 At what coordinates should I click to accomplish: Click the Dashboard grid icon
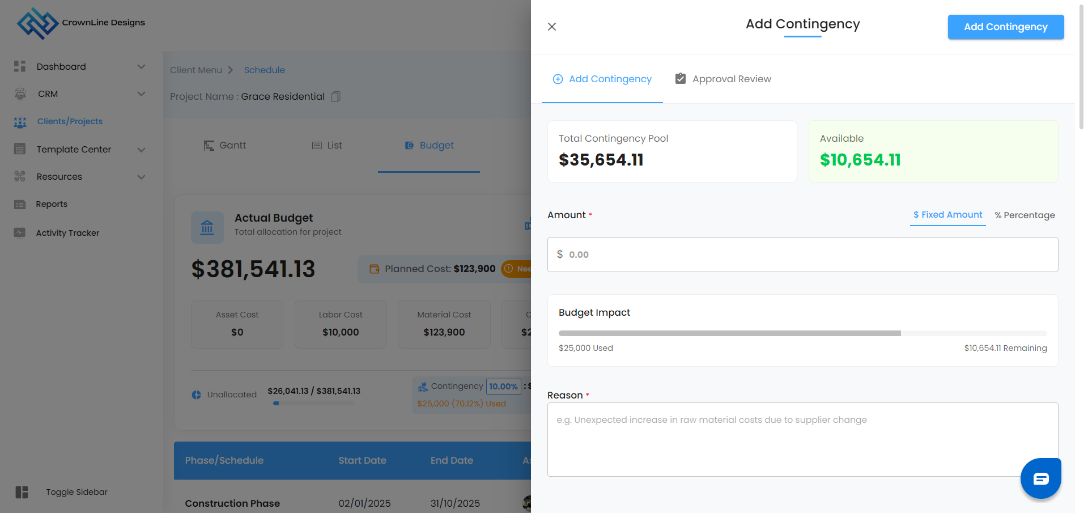click(20, 66)
